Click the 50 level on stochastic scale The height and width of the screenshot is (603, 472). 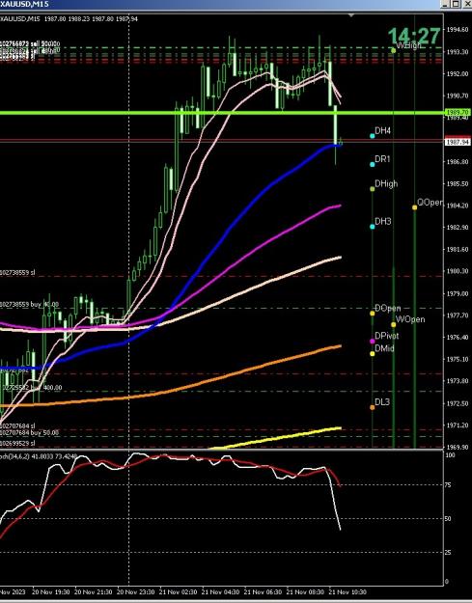click(x=448, y=519)
